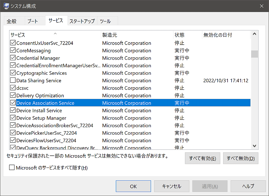Uncheck the CoreMessaging service checkbox
Viewport: 269px width, 196px height.
coord(13,51)
